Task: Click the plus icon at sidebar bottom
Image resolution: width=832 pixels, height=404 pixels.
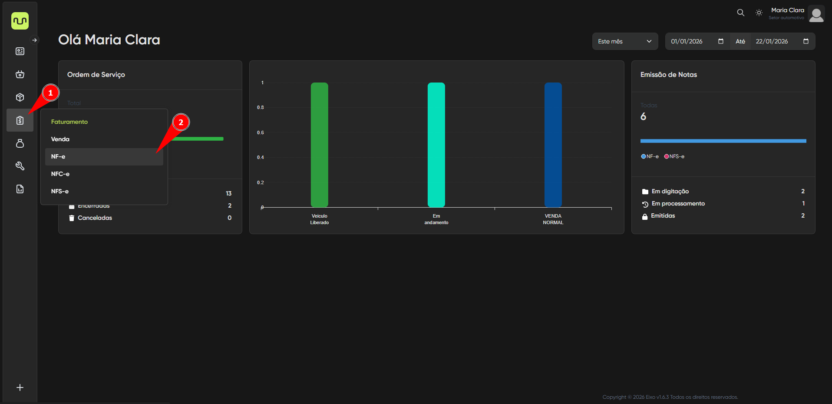Action: (20, 387)
